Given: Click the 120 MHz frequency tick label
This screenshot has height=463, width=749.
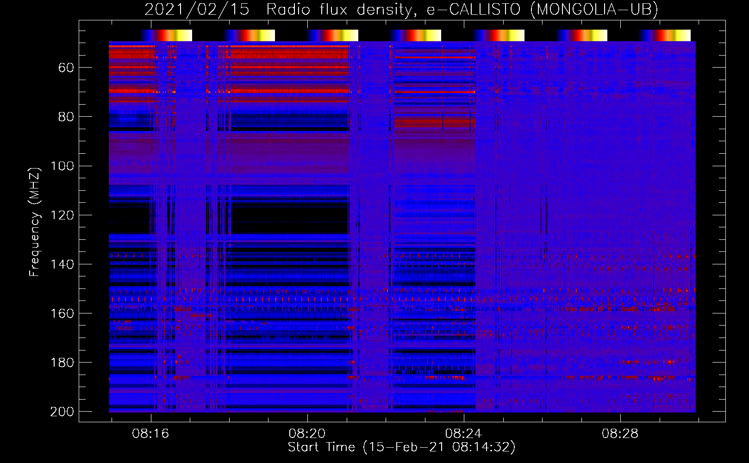Looking at the screenshot, I should point(62,215).
